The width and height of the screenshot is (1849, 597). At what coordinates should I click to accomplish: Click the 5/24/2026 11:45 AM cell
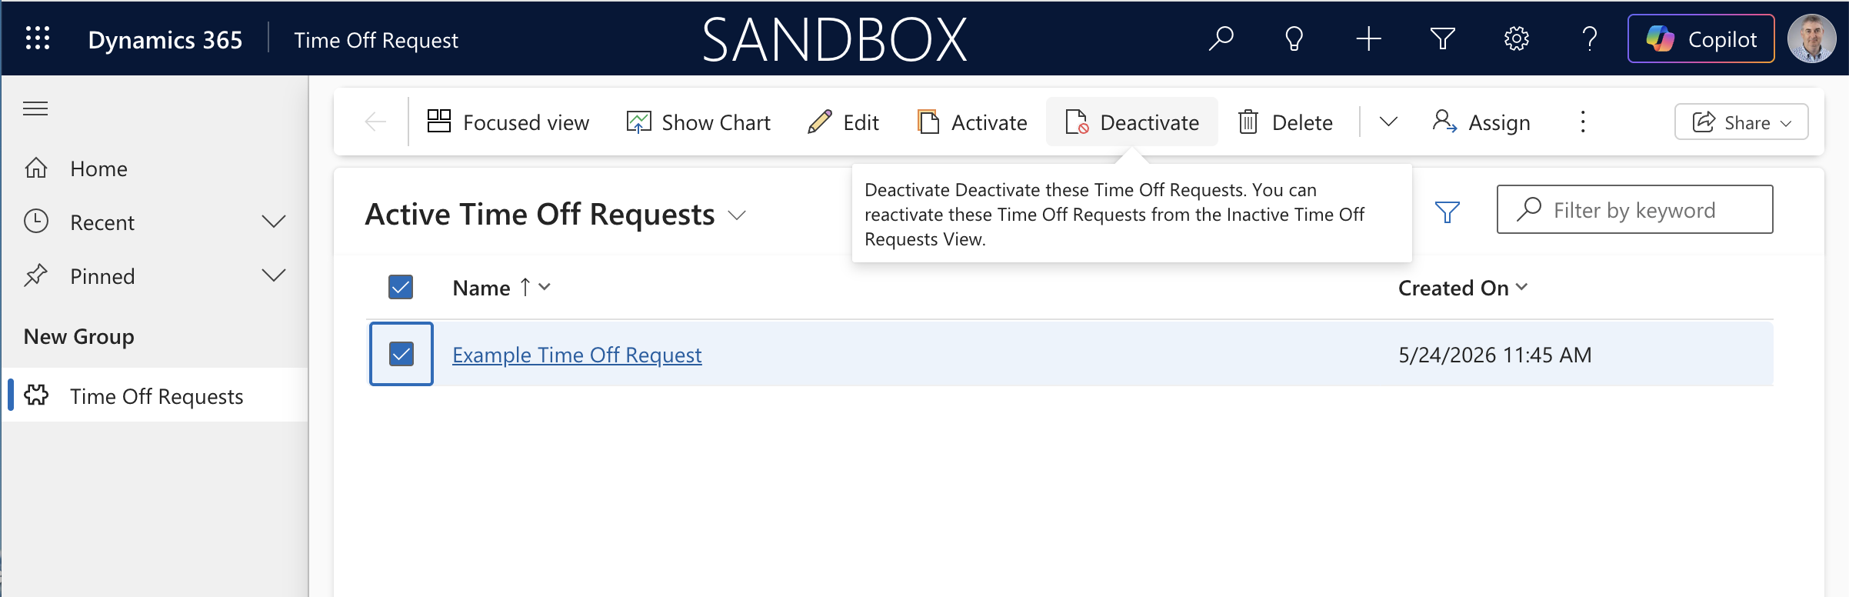point(1494,355)
